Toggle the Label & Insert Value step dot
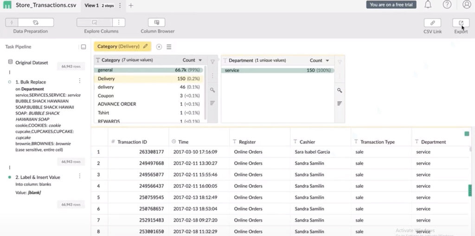The height and width of the screenshot is (236, 475). tap(10, 178)
